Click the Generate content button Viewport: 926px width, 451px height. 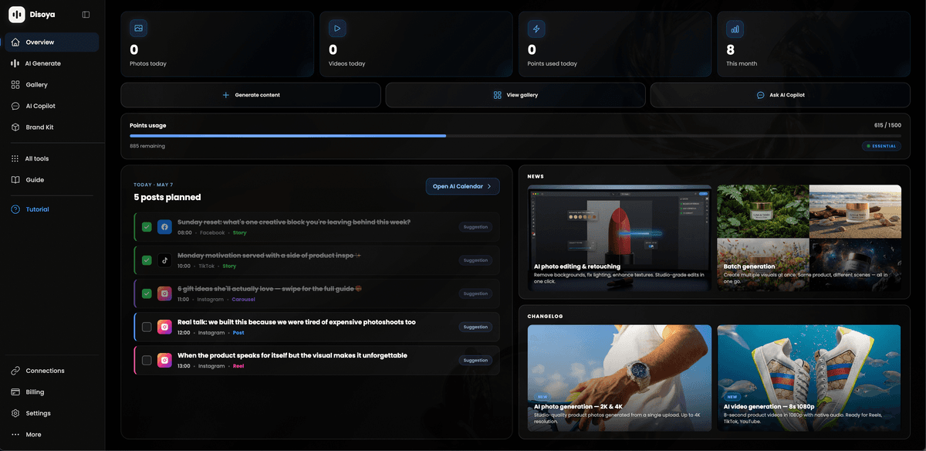tap(251, 95)
